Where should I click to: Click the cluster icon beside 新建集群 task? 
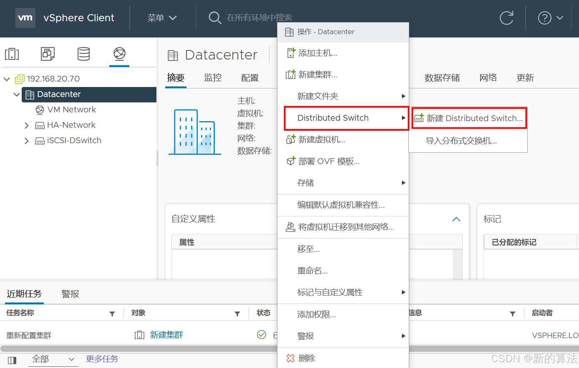(x=139, y=335)
